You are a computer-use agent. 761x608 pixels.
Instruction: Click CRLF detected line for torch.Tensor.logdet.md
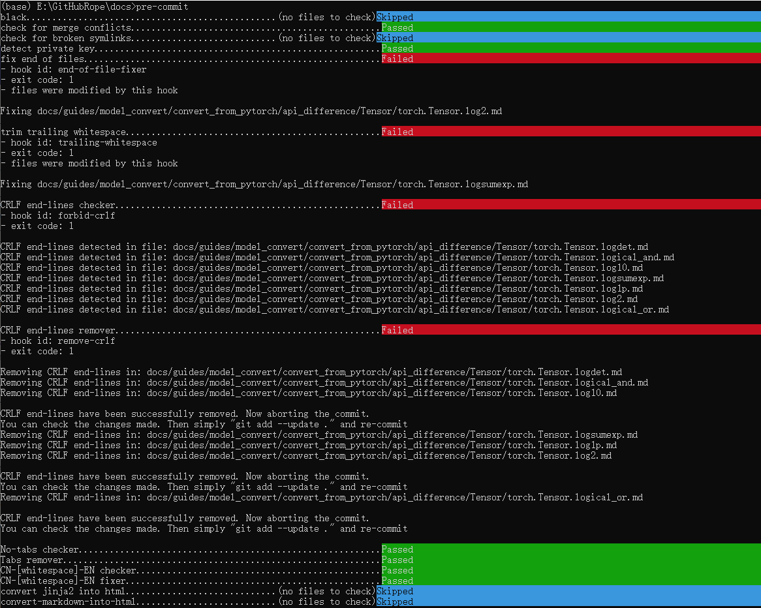click(324, 247)
